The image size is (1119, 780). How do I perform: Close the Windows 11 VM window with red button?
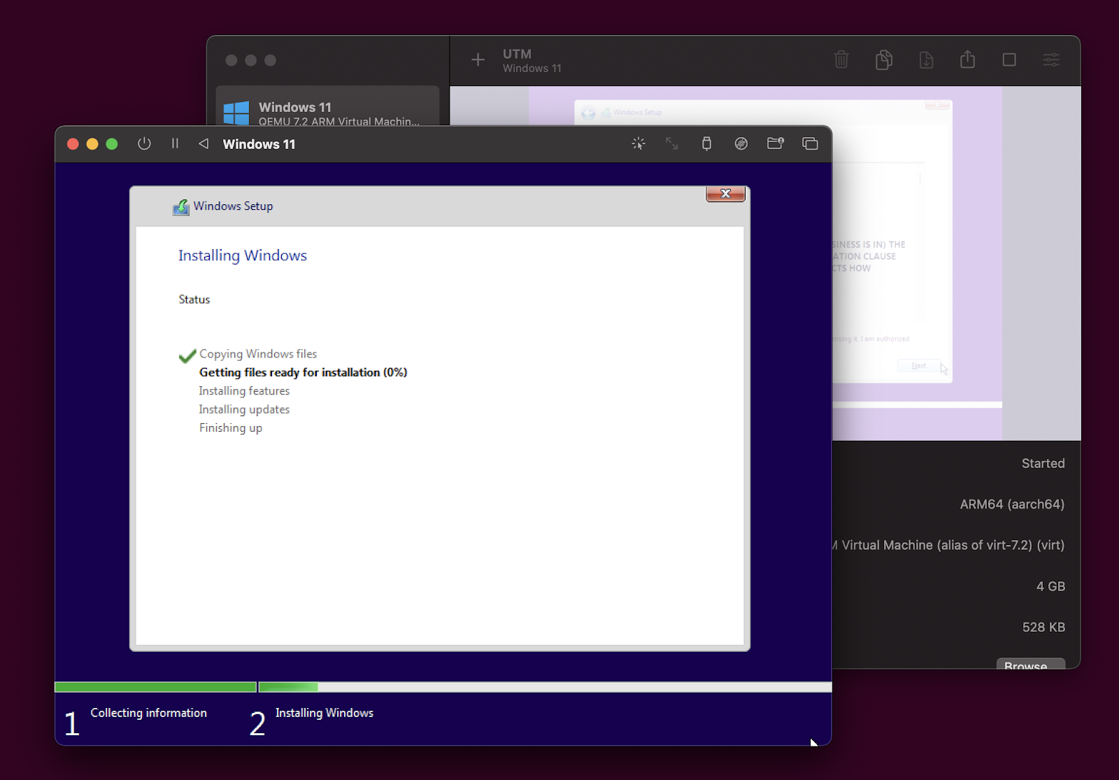pos(73,144)
